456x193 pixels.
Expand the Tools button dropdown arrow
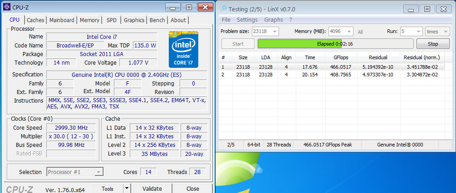(127, 188)
